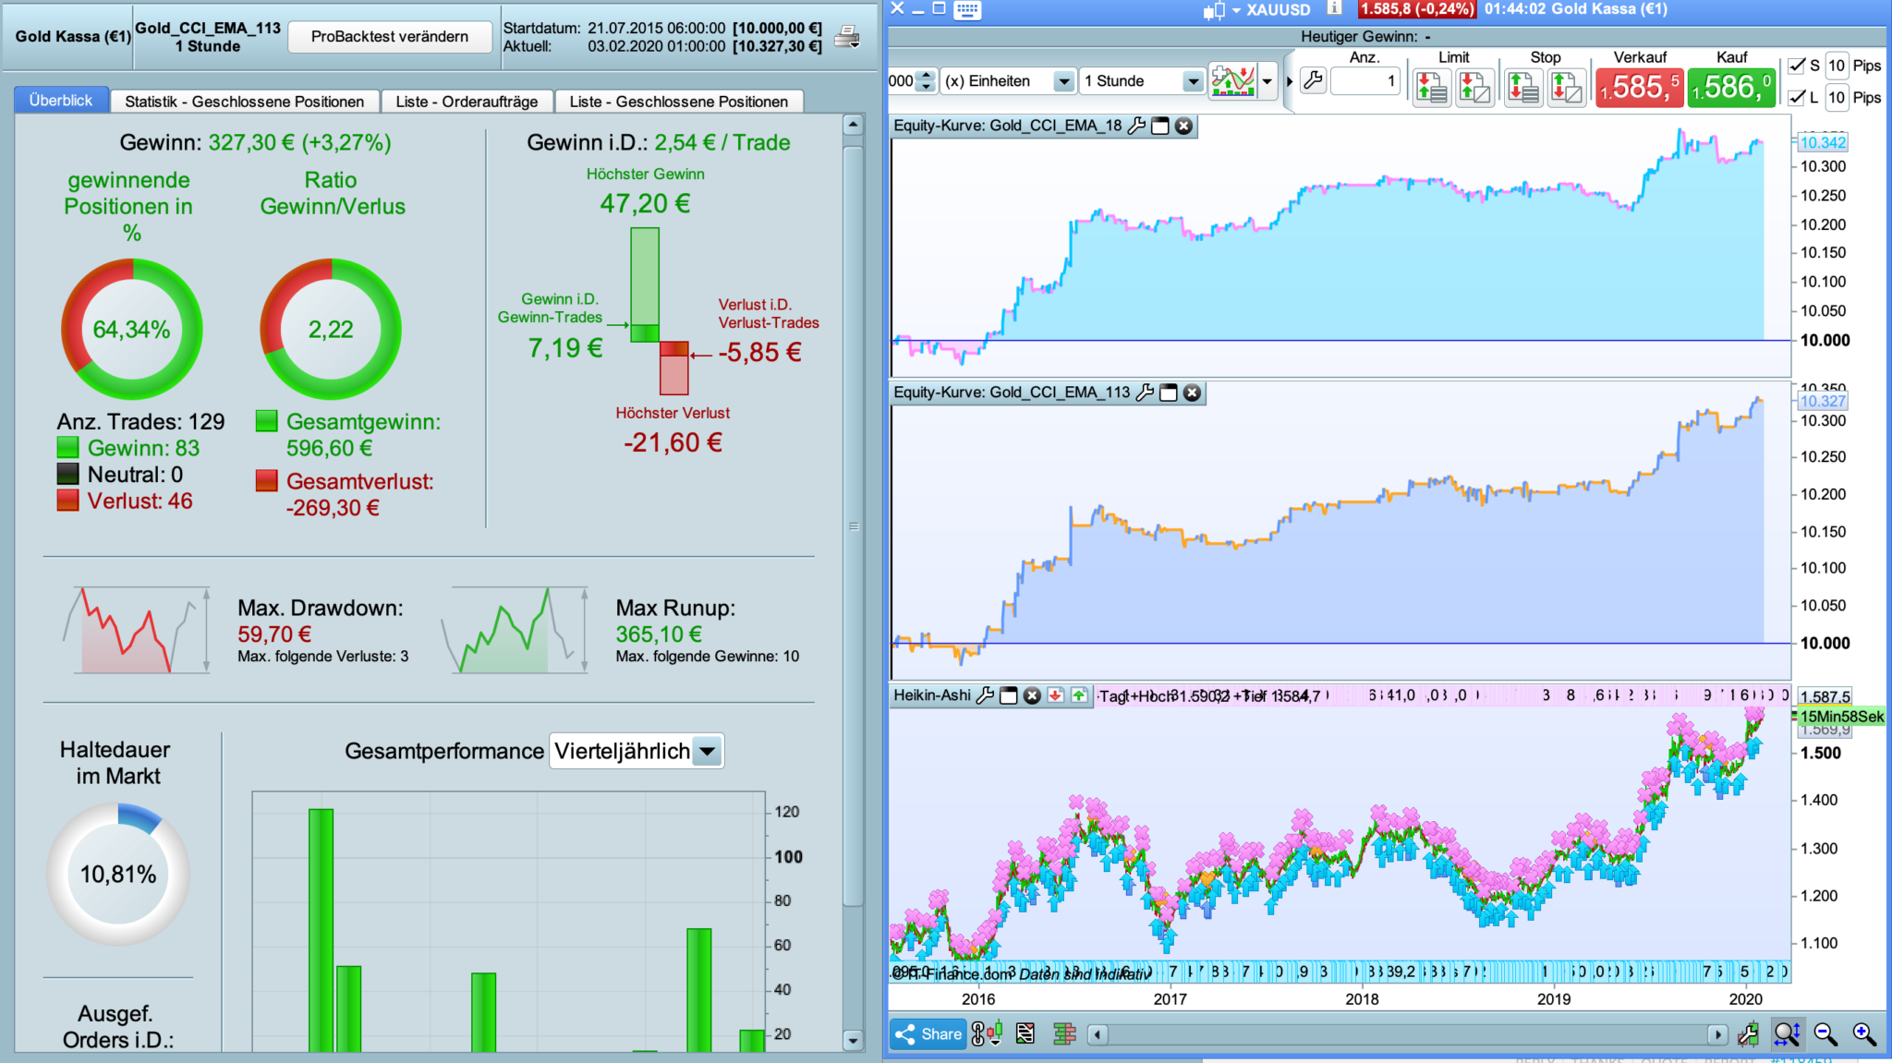Open the Vierteljährlich performance dropdown

click(x=708, y=751)
